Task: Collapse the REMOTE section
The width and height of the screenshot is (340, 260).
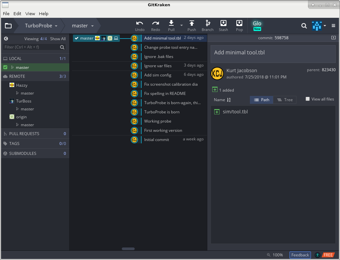Action: coord(35,76)
